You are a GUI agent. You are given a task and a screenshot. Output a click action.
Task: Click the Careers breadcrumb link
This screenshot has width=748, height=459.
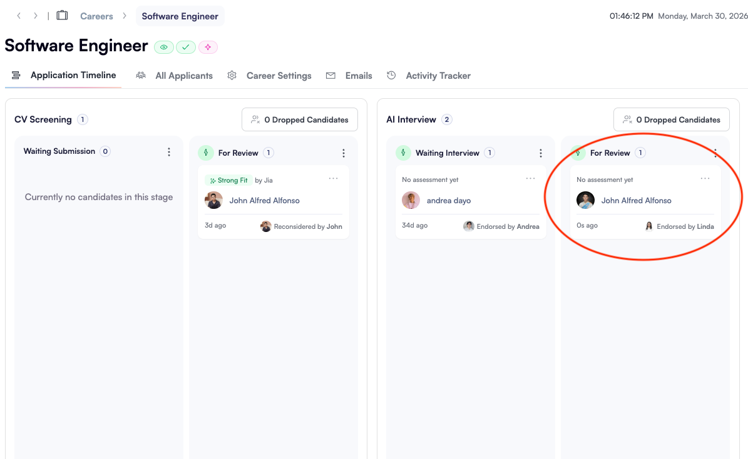(96, 16)
